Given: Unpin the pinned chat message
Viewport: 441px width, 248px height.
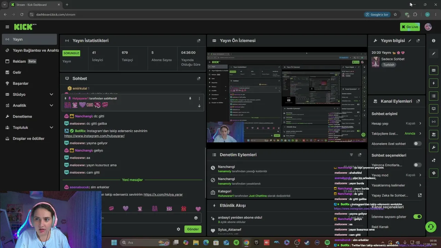Looking at the screenshot, I should coord(190,99).
